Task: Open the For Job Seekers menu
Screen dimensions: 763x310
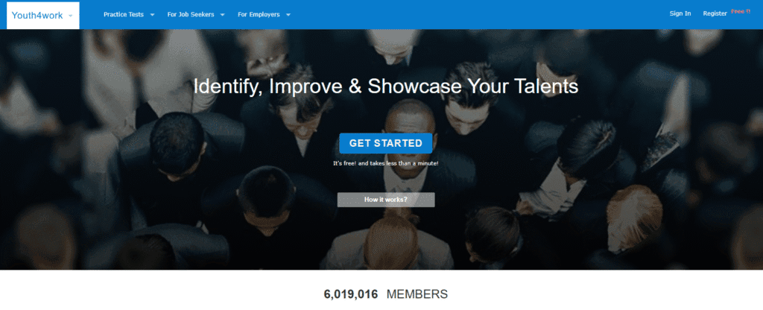Action: [x=191, y=14]
